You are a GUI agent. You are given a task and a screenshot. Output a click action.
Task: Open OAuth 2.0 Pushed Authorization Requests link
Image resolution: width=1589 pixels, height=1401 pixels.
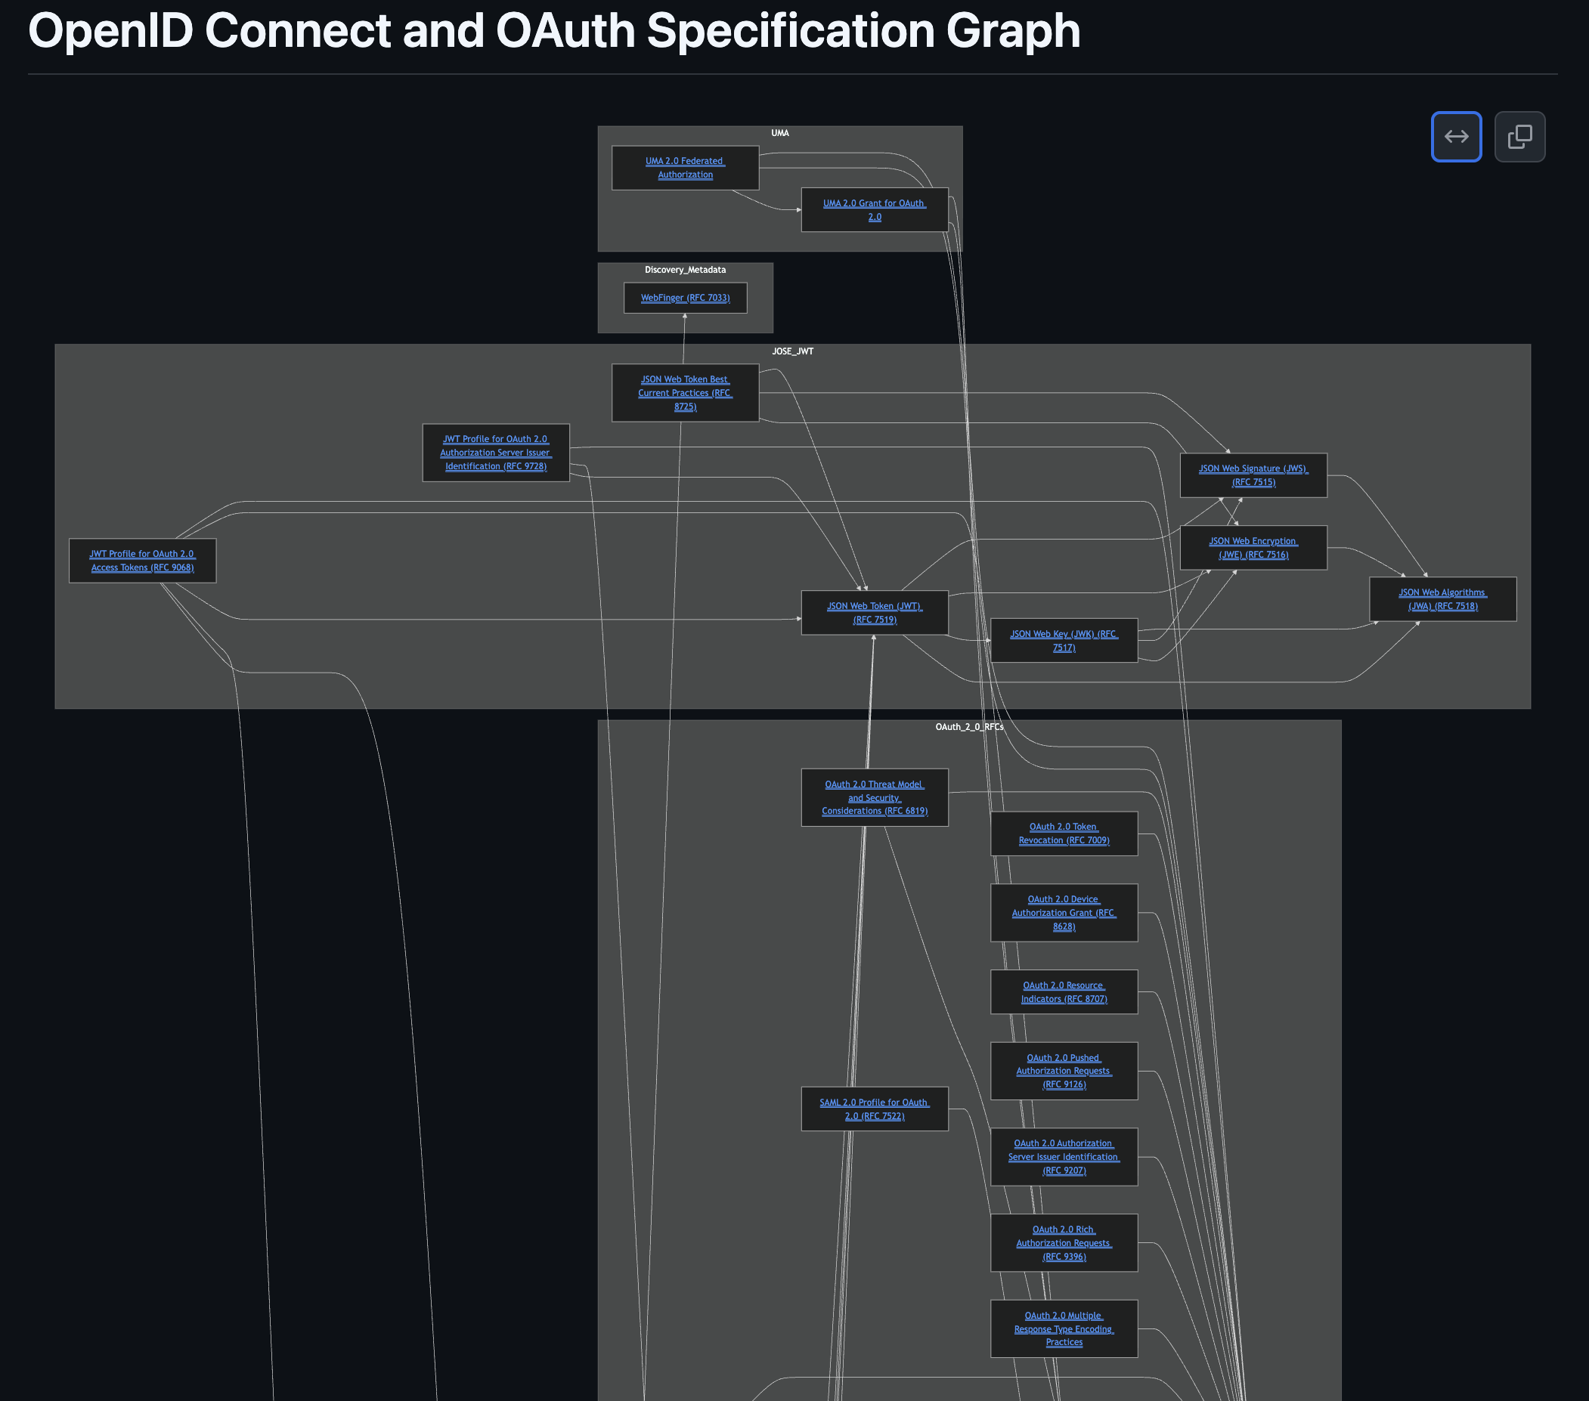pyautogui.click(x=1064, y=1071)
